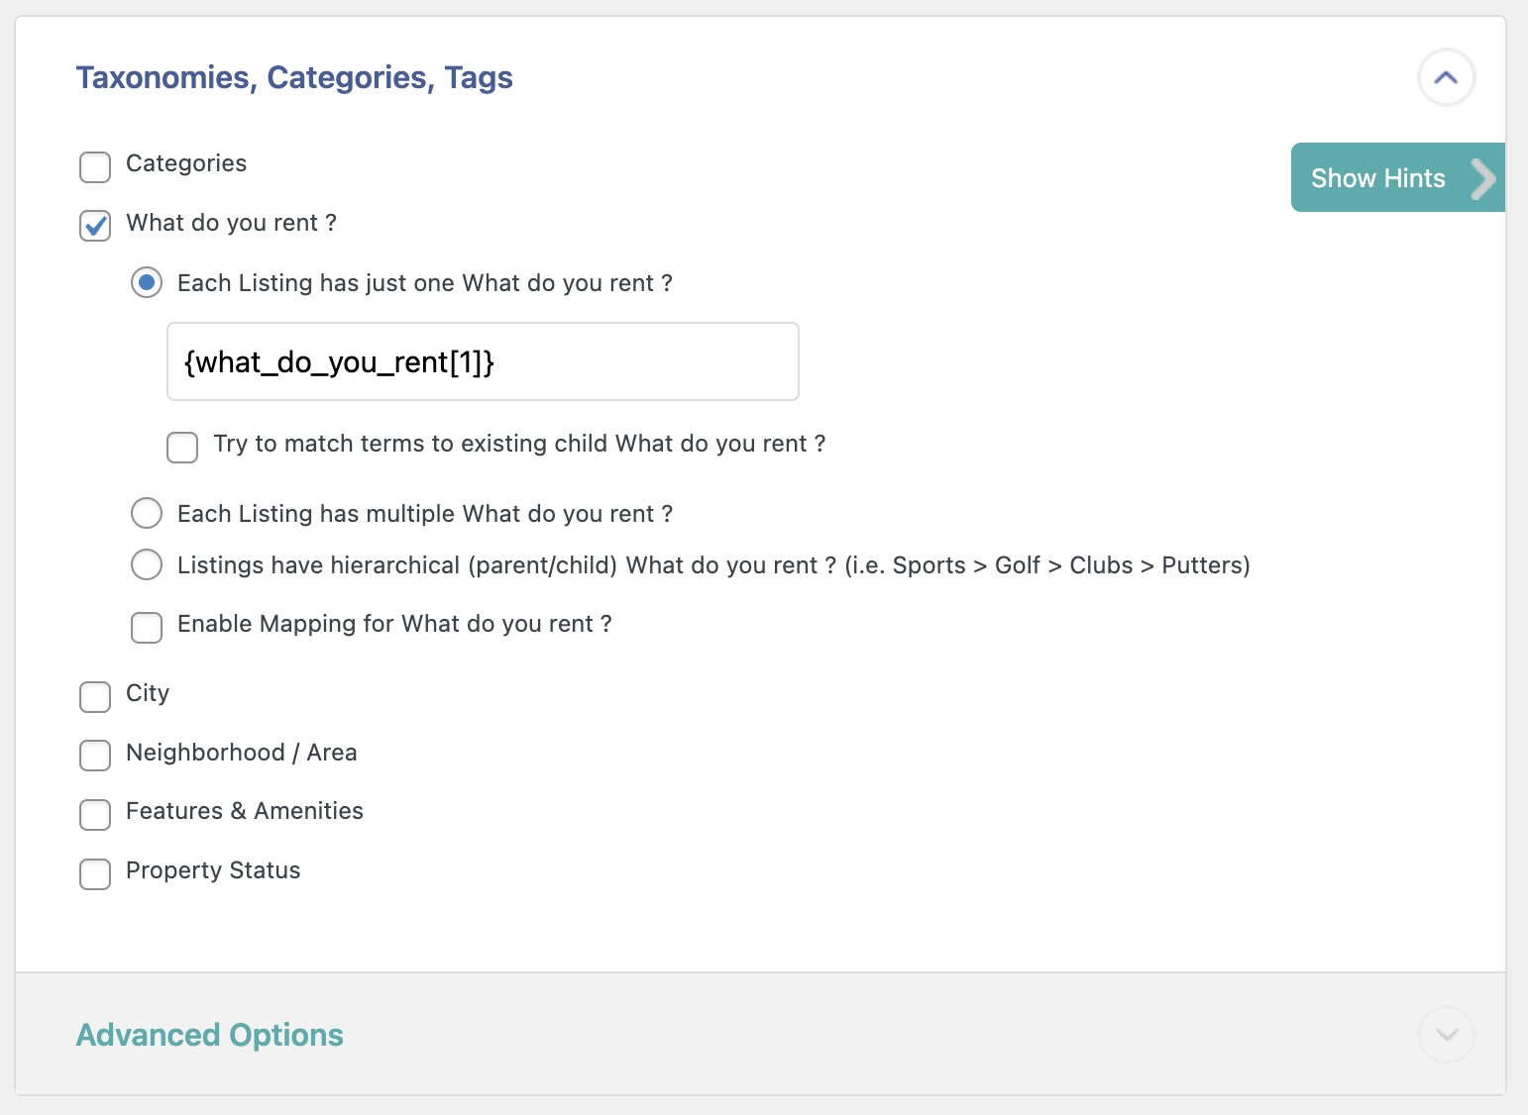1528x1115 pixels.
Task: Click the Categories label text
Action: click(x=186, y=163)
